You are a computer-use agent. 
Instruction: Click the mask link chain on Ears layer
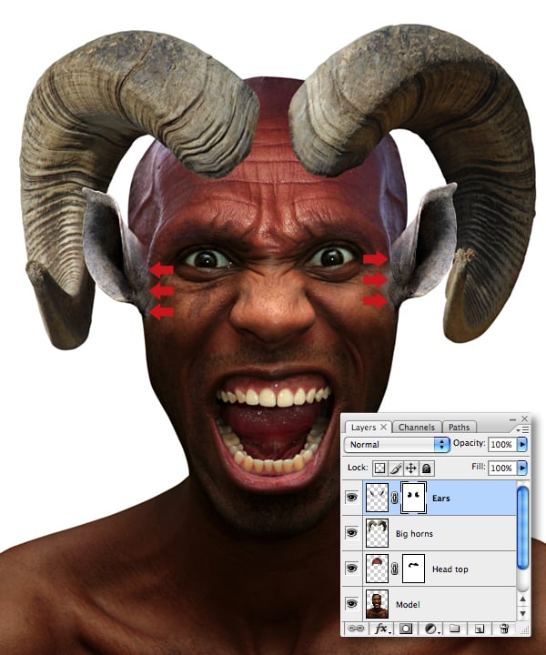pos(394,498)
